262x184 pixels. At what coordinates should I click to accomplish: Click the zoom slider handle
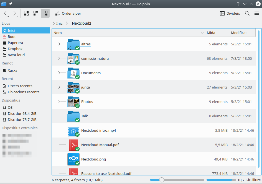coord(161,180)
